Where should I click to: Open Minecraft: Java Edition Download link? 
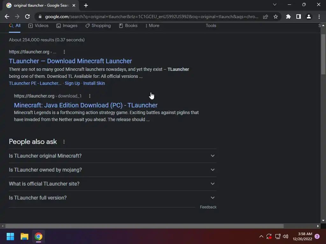(x=86, y=105)
